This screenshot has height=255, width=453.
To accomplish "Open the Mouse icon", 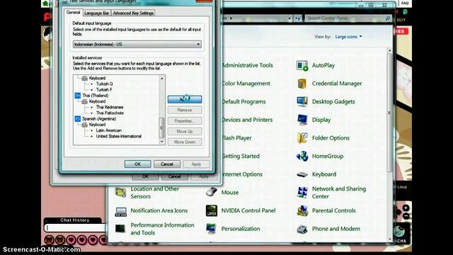I will (212, 192).
